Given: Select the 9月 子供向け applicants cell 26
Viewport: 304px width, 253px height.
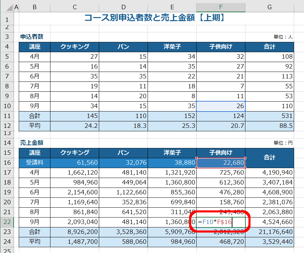Looking at the screenshot, I should (221, 106).
